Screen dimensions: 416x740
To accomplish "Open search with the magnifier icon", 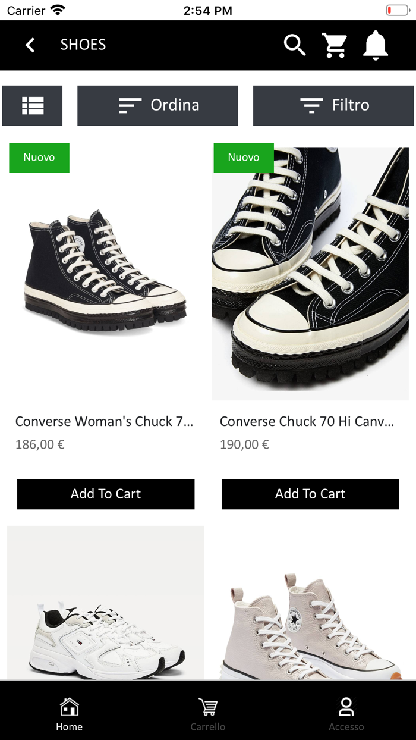I will pyautogui.click(x=294, y=45).
